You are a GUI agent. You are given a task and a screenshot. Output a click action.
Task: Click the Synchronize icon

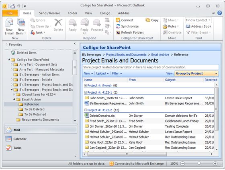[118, 26]
